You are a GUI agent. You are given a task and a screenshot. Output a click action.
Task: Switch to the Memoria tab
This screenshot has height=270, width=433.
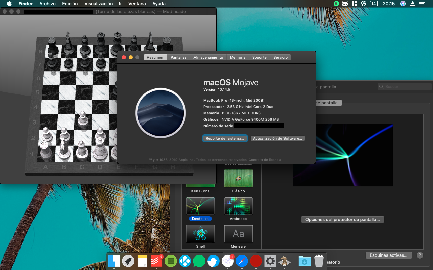(x=238, y=57)
